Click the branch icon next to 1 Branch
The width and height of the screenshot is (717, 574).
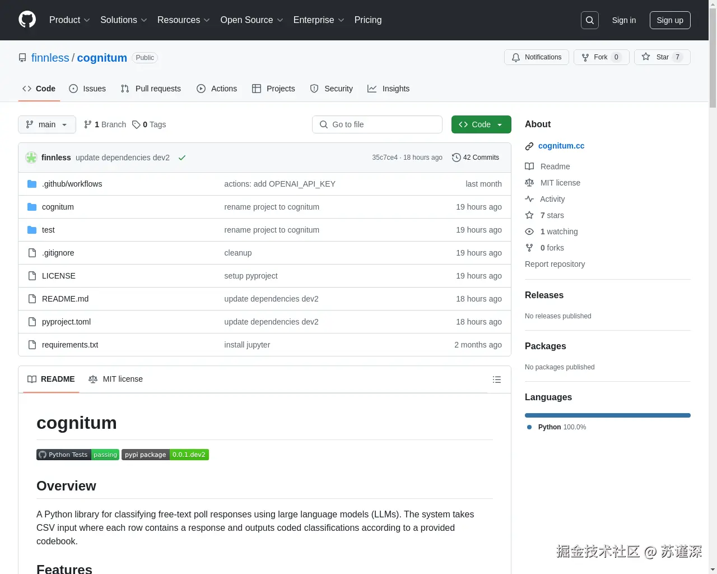coord(89,124)
